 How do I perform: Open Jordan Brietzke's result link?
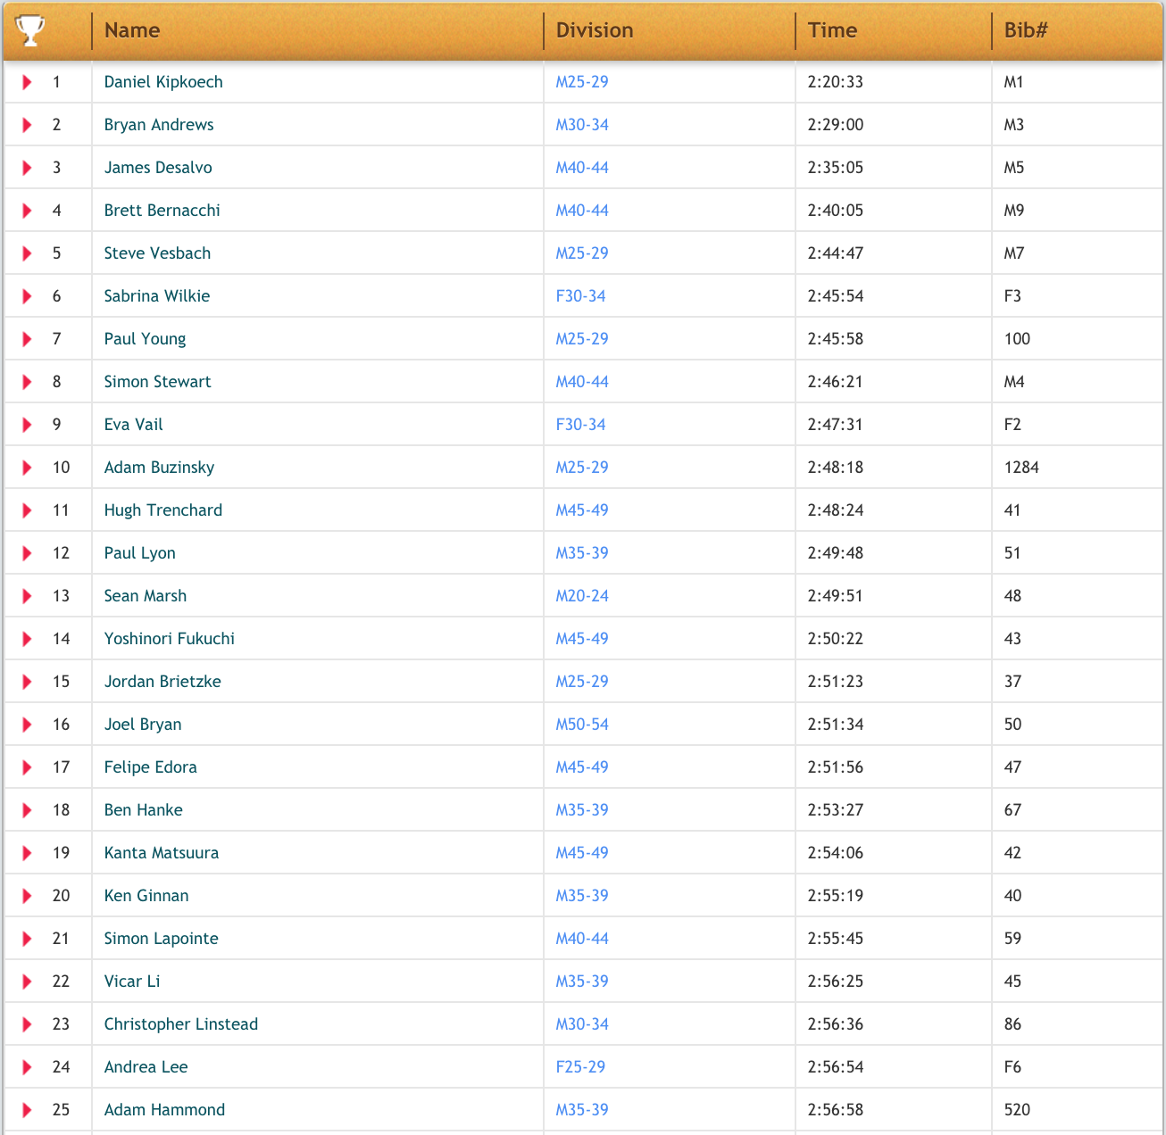[162, 682]
